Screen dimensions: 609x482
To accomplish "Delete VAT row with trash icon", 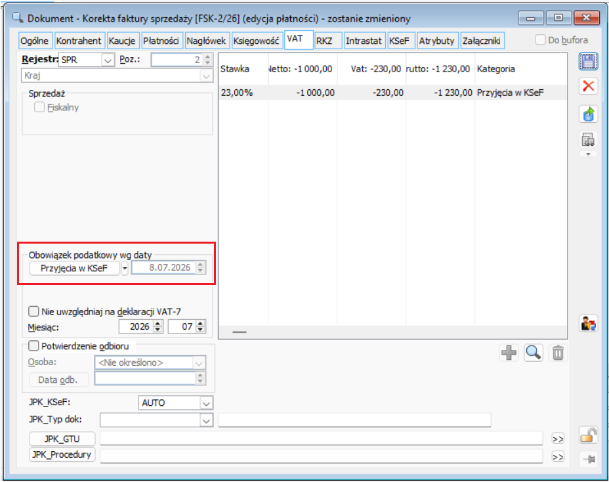I will 558,353.
